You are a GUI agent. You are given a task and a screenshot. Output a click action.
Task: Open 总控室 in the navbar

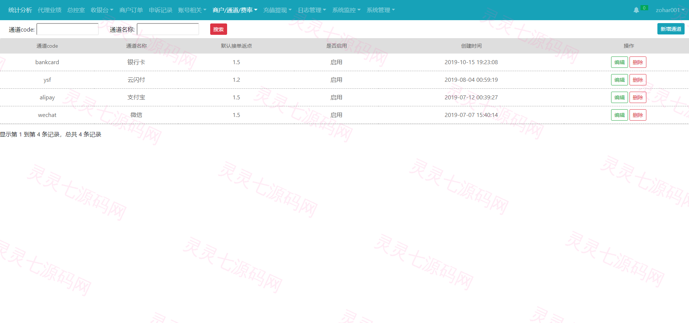[76, 10]
